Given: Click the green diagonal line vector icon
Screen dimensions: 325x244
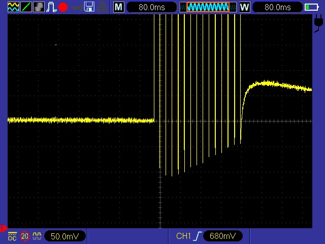Looking at the screenshot, I should click(26, 7).
